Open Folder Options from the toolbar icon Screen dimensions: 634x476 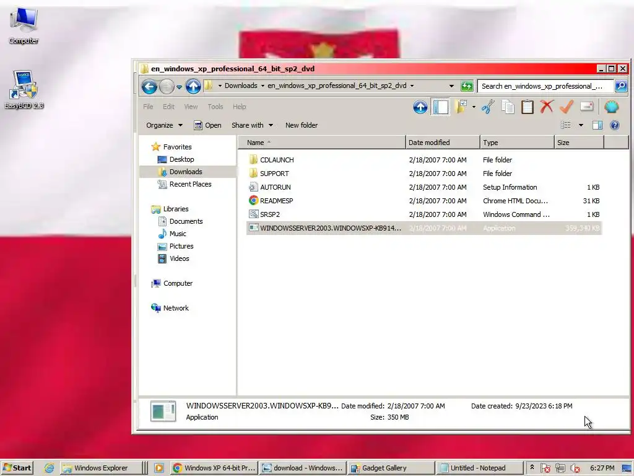(x=461, y=107)
